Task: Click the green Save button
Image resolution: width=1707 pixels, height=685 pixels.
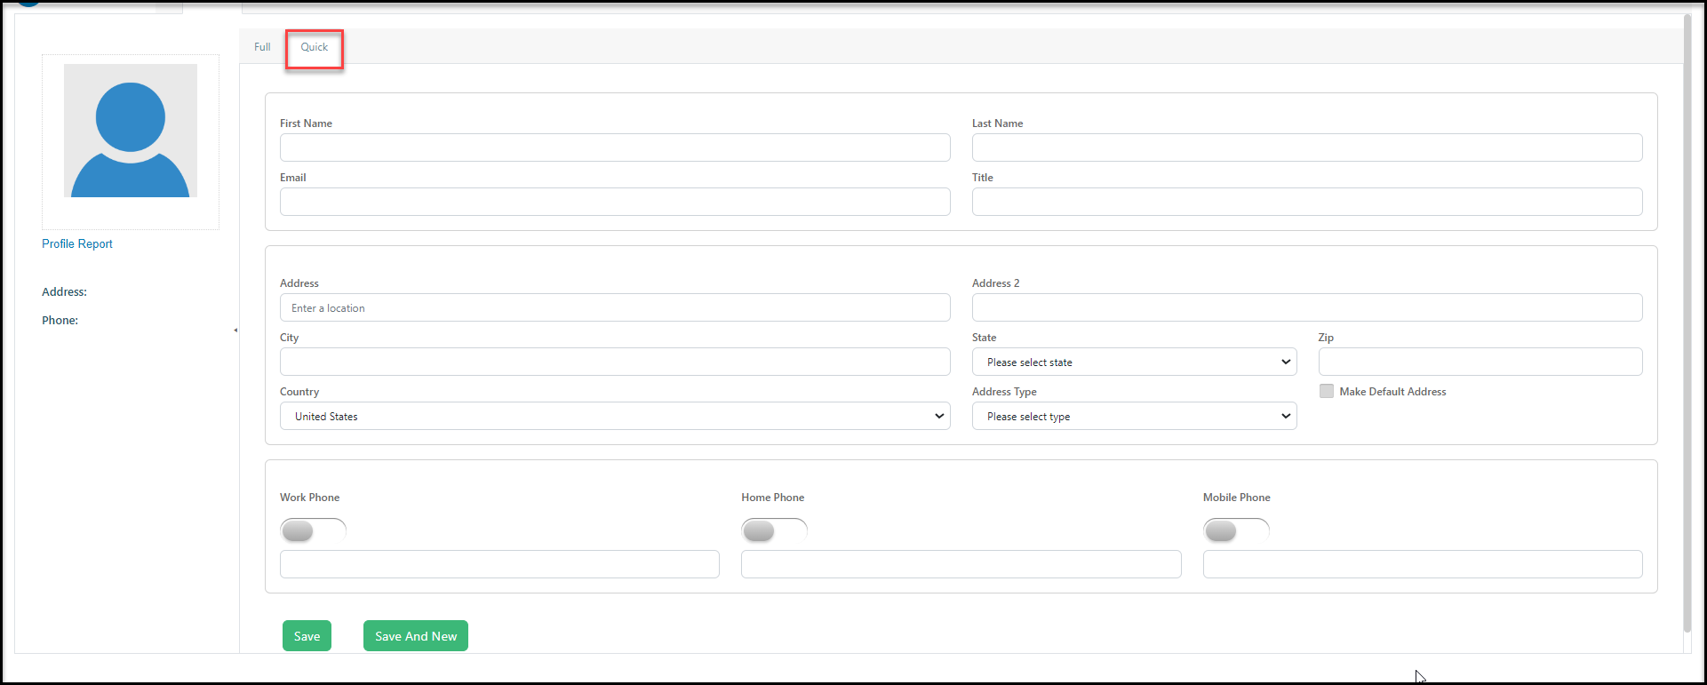Action: (307, 636)
